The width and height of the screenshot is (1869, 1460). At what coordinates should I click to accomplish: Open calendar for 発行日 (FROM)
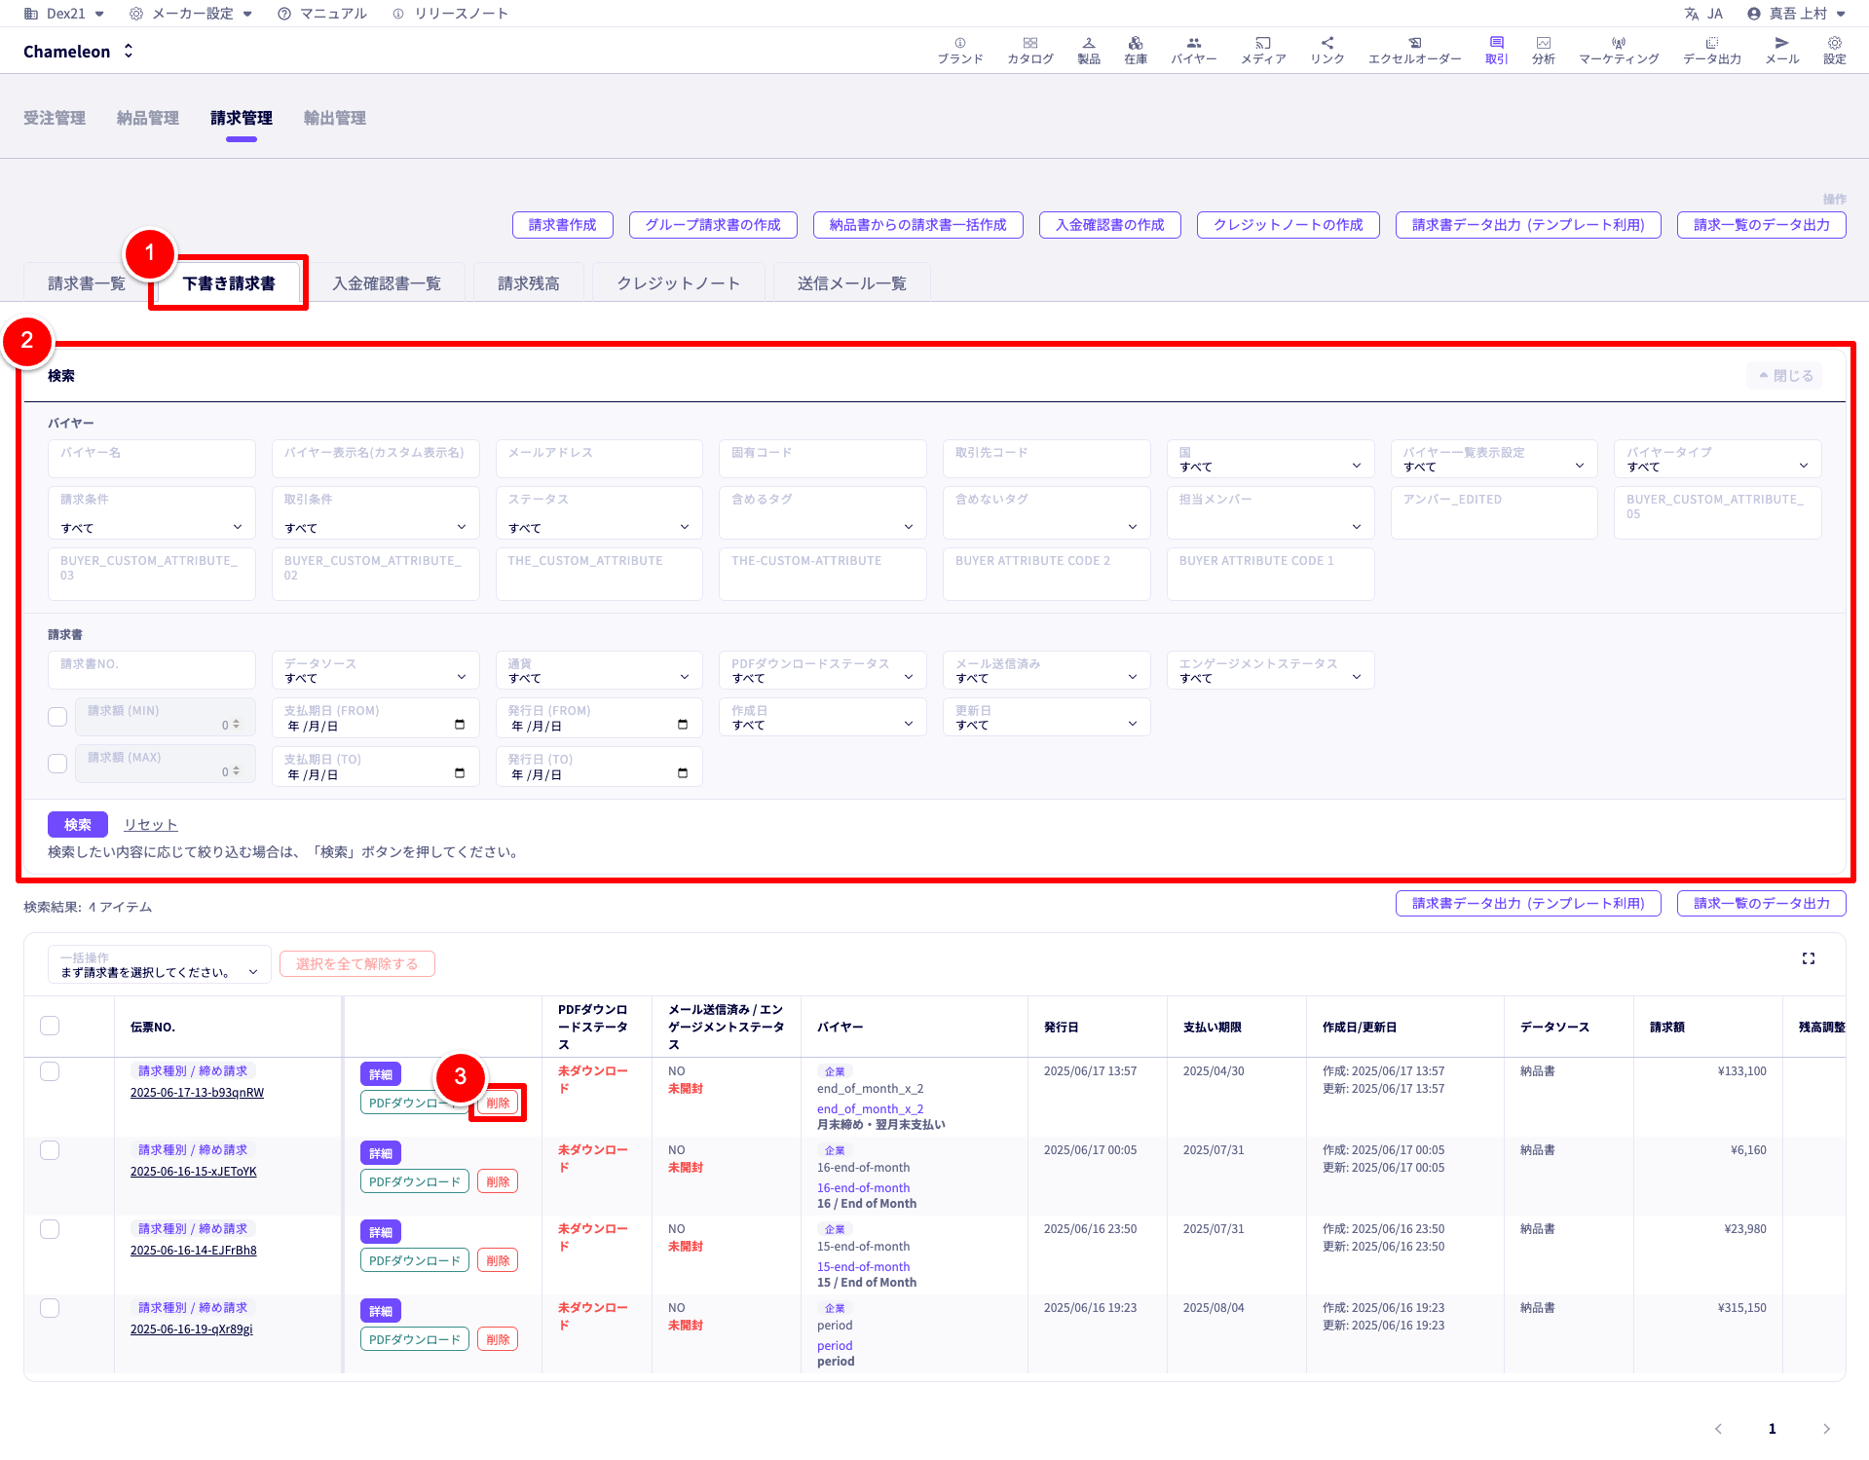683,725
